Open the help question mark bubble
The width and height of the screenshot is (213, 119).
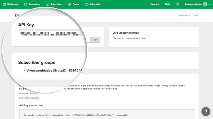206,112
